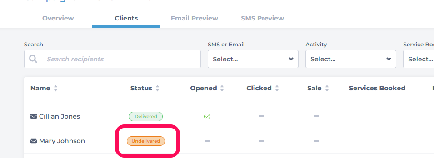
Task: Open the Service Booked filter dropdown
Action: click(x=419, y=59)
